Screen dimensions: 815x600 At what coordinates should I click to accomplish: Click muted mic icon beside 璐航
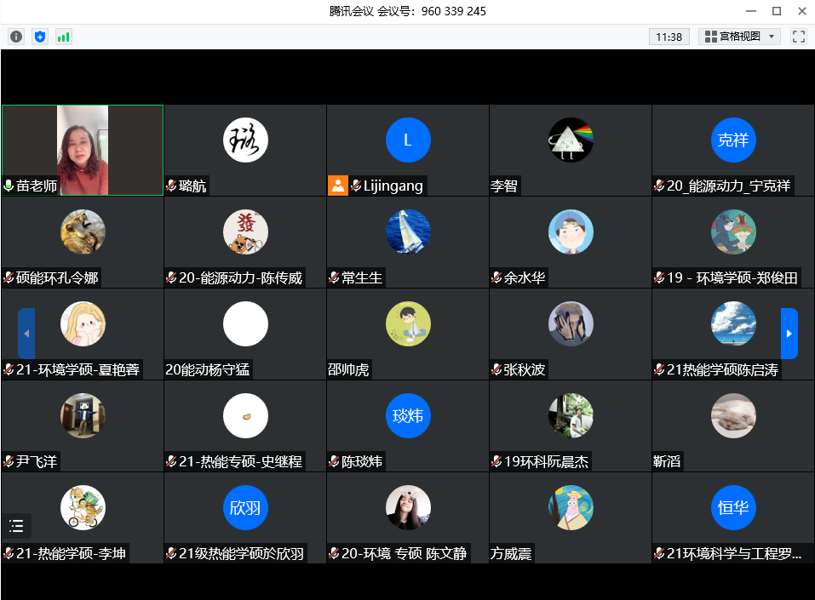coord(171,186)
